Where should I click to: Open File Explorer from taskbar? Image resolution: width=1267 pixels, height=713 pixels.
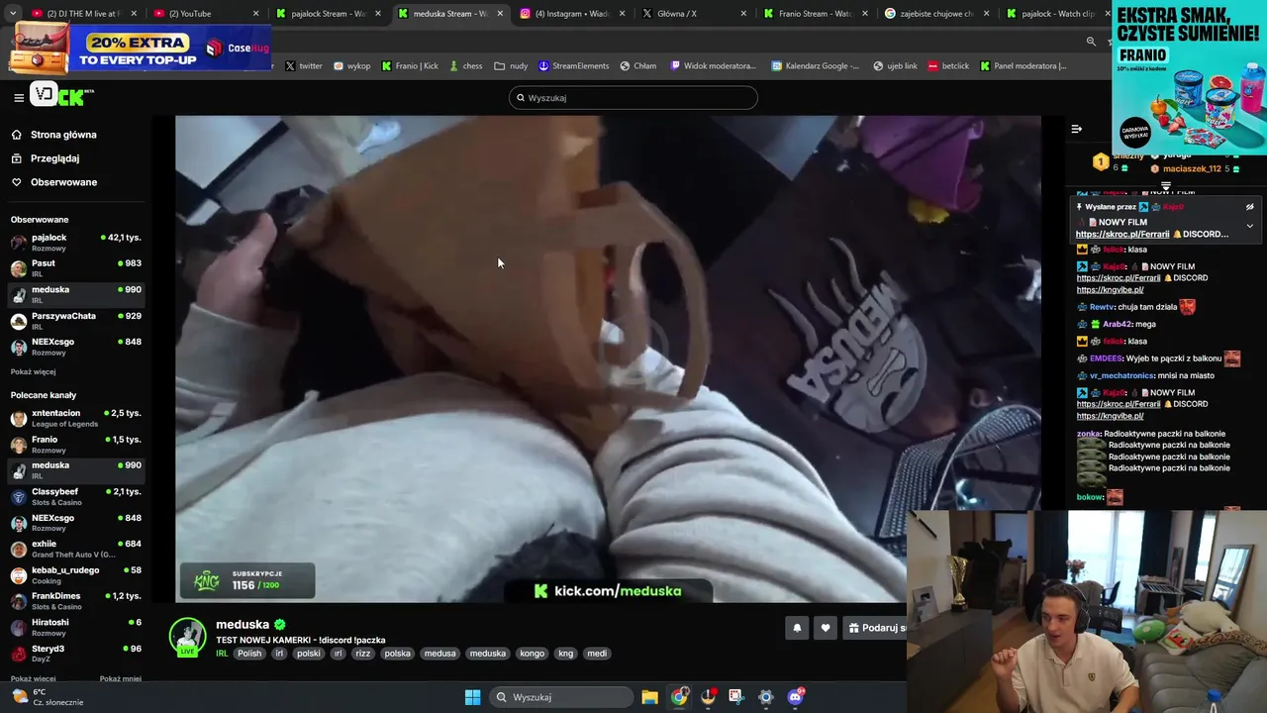point(649,697)
